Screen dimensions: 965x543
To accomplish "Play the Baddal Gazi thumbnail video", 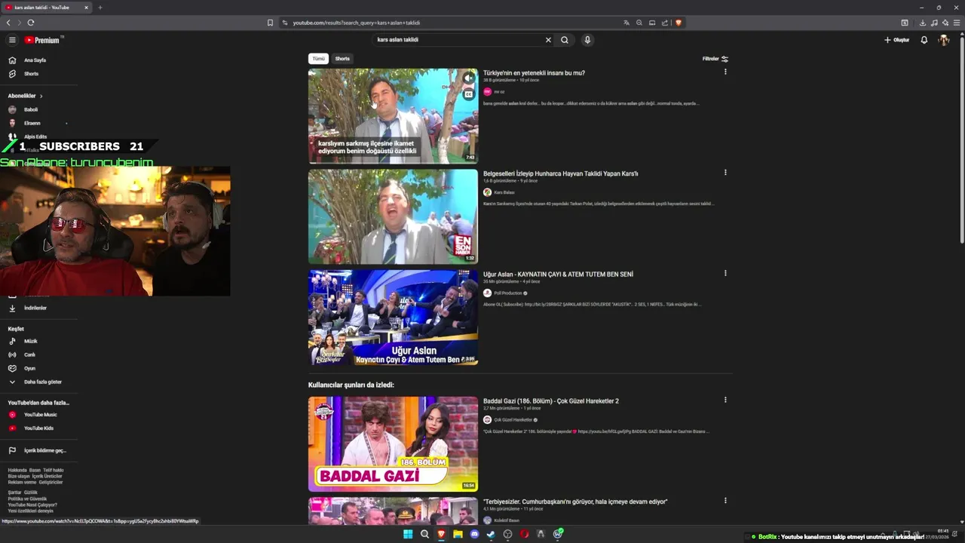I will 393,444.
